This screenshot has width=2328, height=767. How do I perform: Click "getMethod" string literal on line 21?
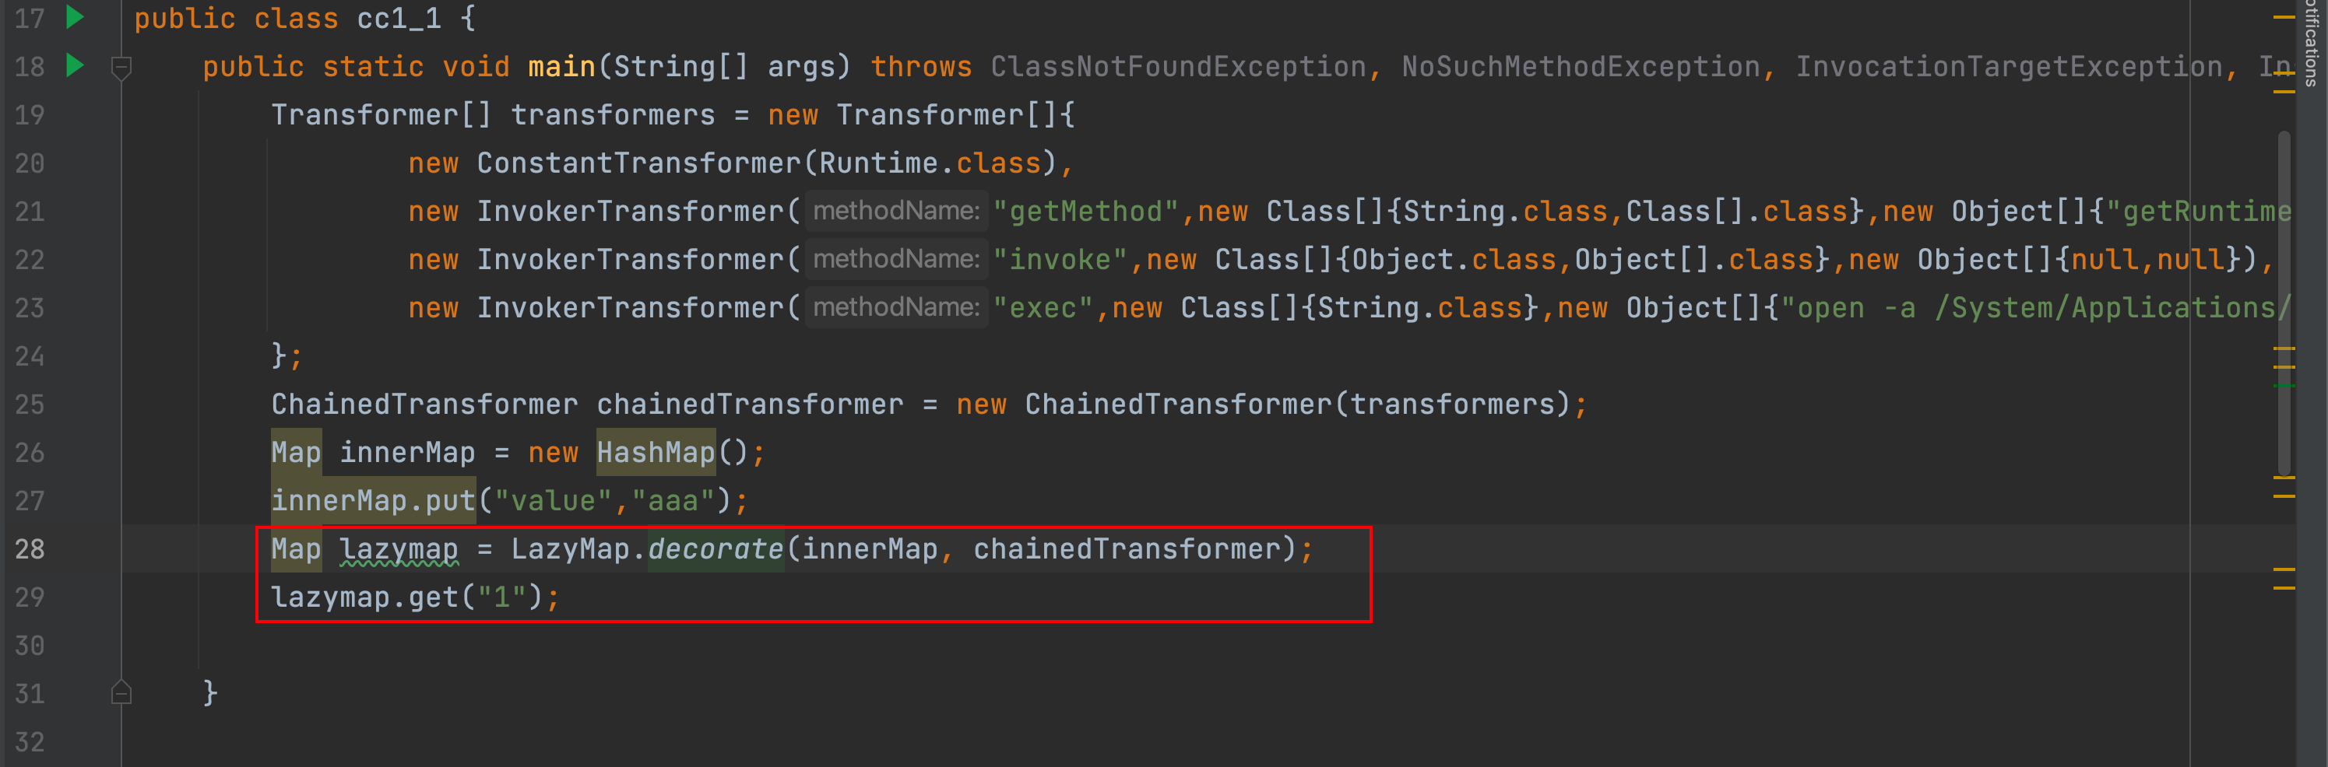1085,212
